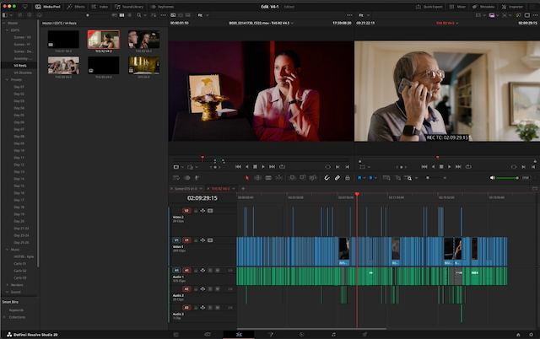Disable the Video 1 track clip icon
This screenshot has height=339, width=540.
pos(210,240)
